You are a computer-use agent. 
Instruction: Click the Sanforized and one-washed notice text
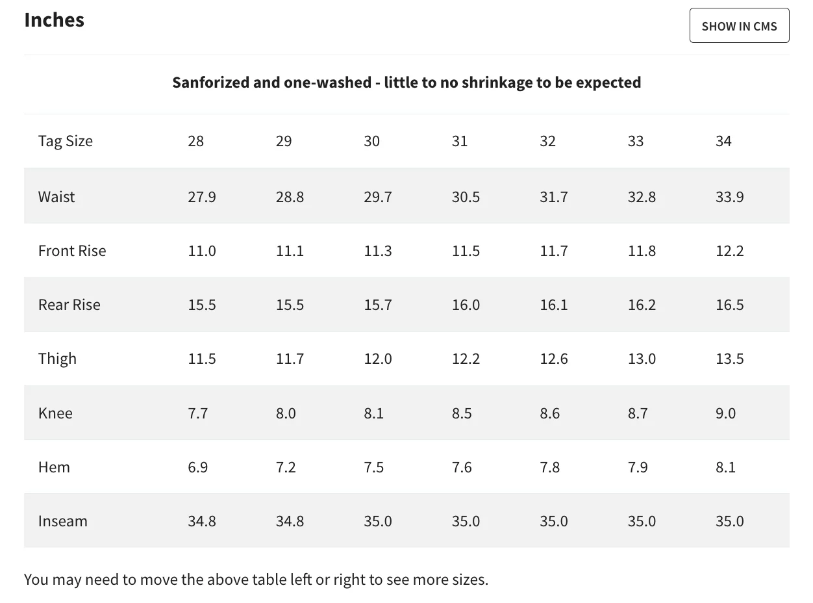406,83
